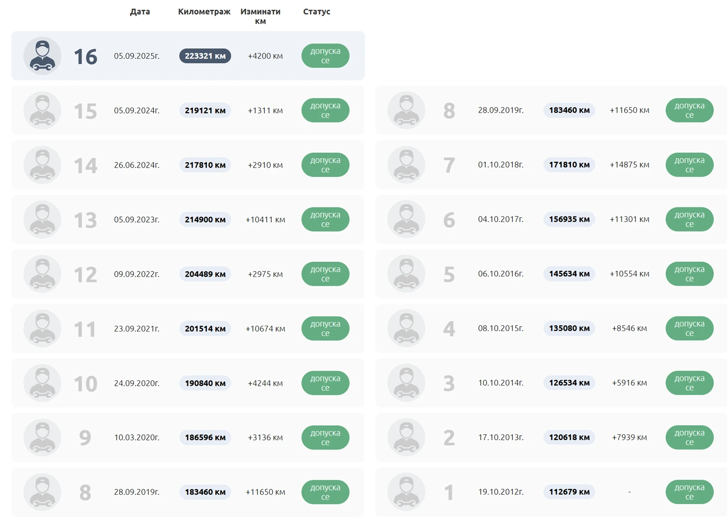
Task: Click the mechanic icon for inspection 16
Action: [x=42, y=56]
